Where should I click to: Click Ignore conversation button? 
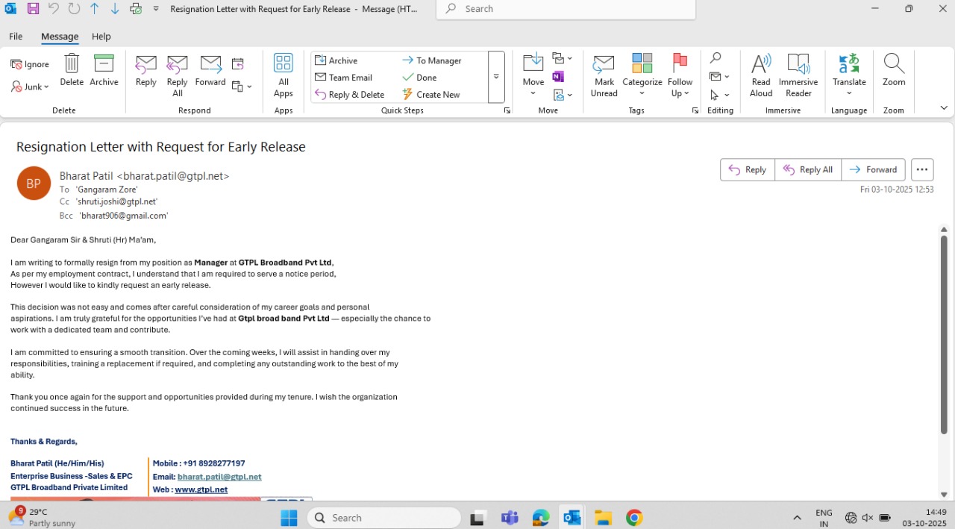click(x=30, y=64)
